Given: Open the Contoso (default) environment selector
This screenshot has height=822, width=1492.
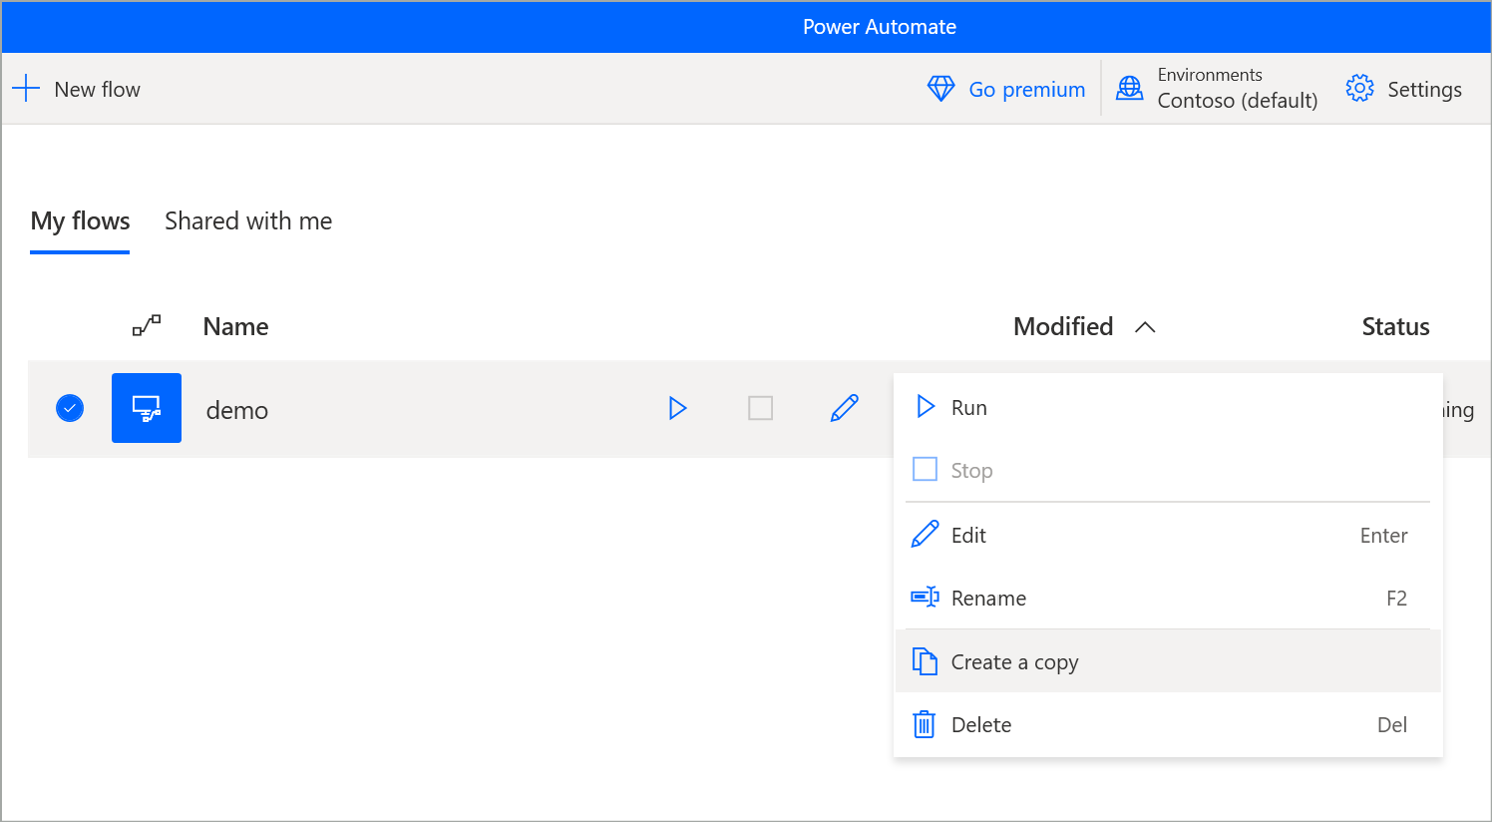Looking at the screenshot, I should [1238, 101].
